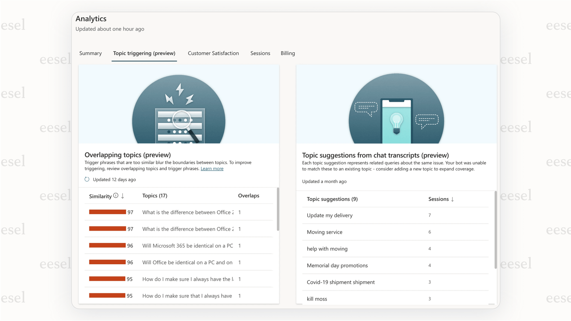Open the "Learn more" link

(212, 168)
